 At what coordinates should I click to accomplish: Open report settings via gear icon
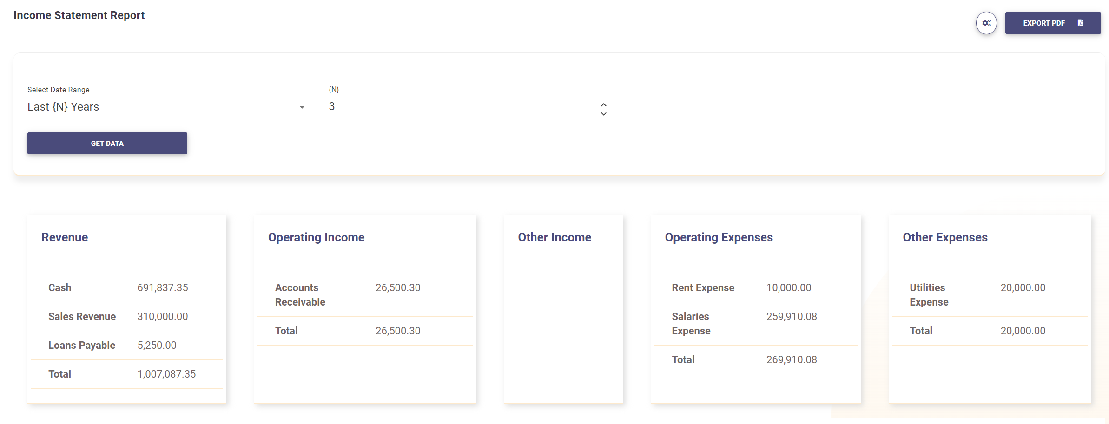point(986,23)
